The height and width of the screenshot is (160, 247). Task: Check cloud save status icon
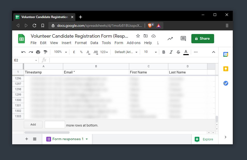click(154, 36)
